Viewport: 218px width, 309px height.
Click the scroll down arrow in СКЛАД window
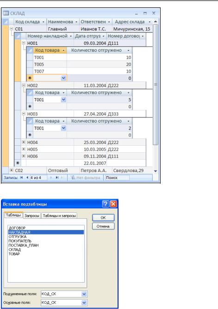[156, 171]
